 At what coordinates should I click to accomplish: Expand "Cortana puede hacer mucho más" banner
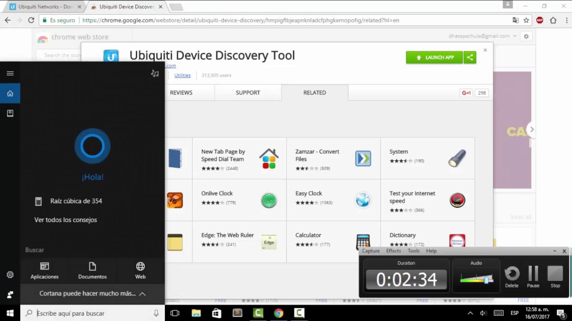pyautogui.click(x=93, y=293)
